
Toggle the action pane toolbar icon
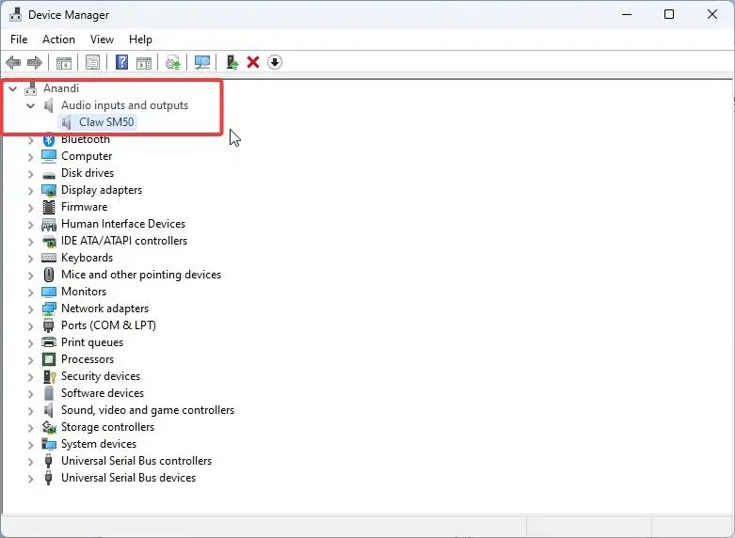144,62
